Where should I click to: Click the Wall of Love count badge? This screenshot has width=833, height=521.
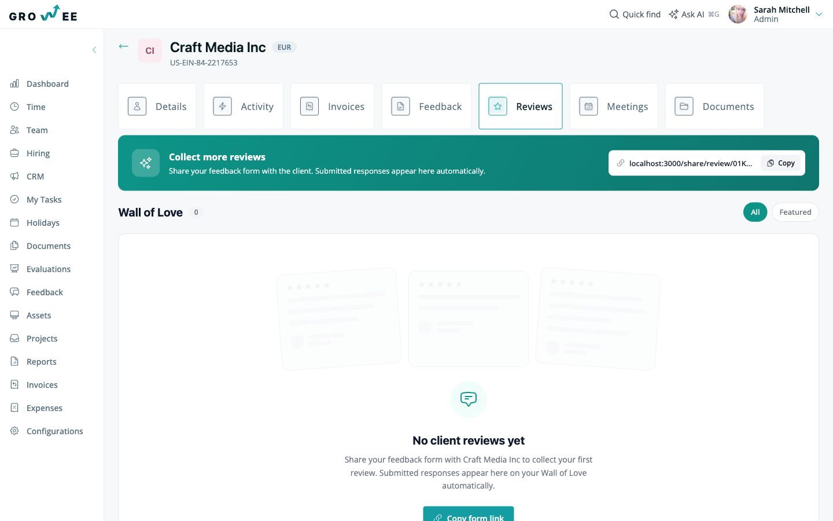pos(196,212)
